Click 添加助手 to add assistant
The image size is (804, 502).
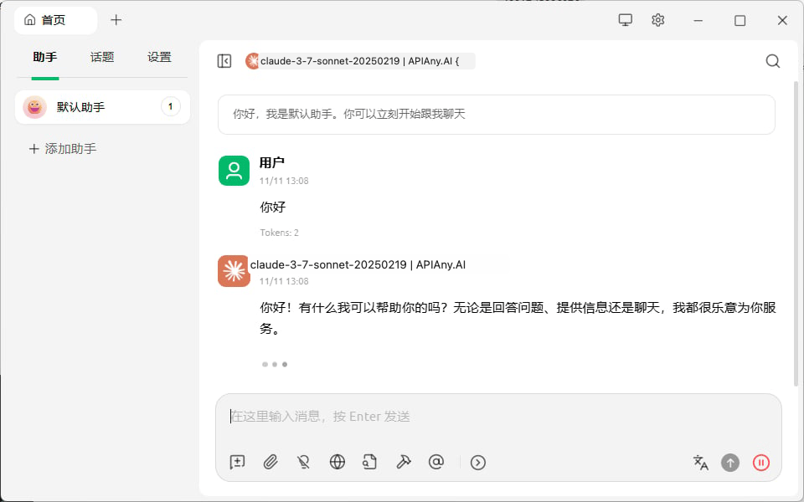pos(63,149)
